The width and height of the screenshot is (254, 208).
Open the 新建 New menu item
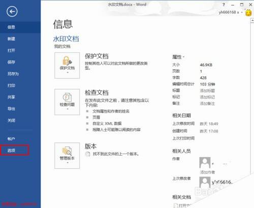click(x=11, y=39)
